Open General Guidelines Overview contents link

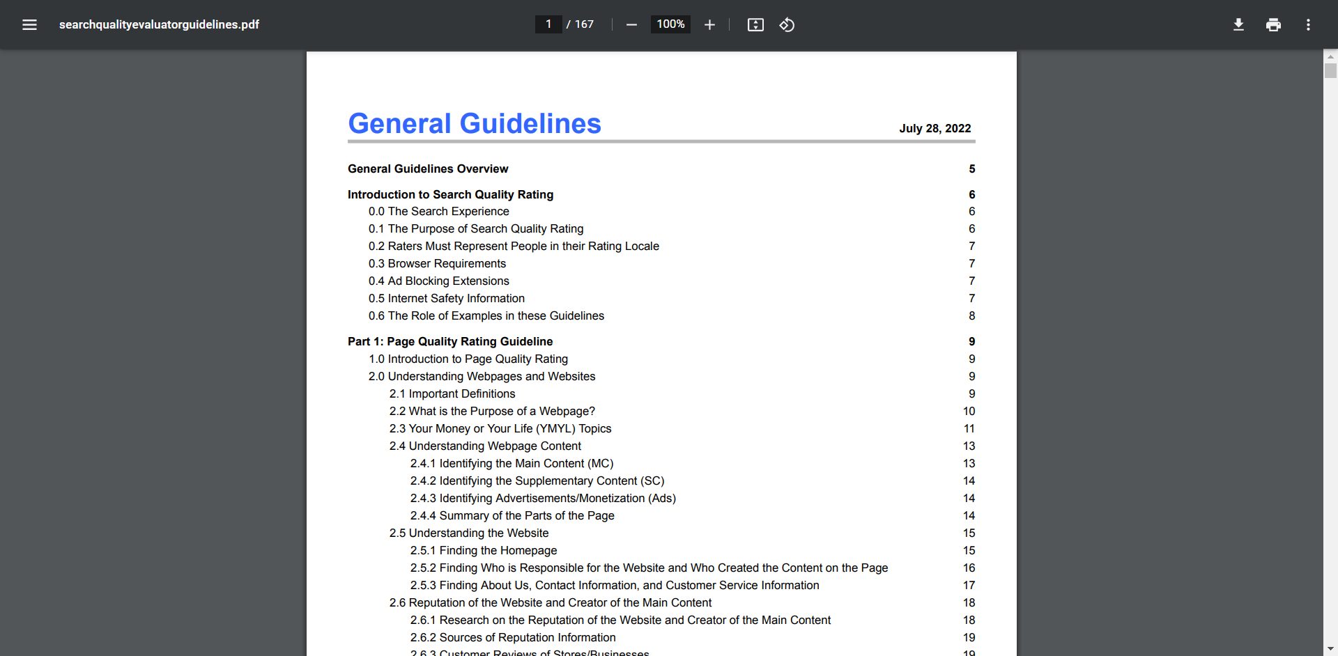click(x=428, y=169)
